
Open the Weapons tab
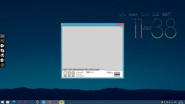(81, 70)
